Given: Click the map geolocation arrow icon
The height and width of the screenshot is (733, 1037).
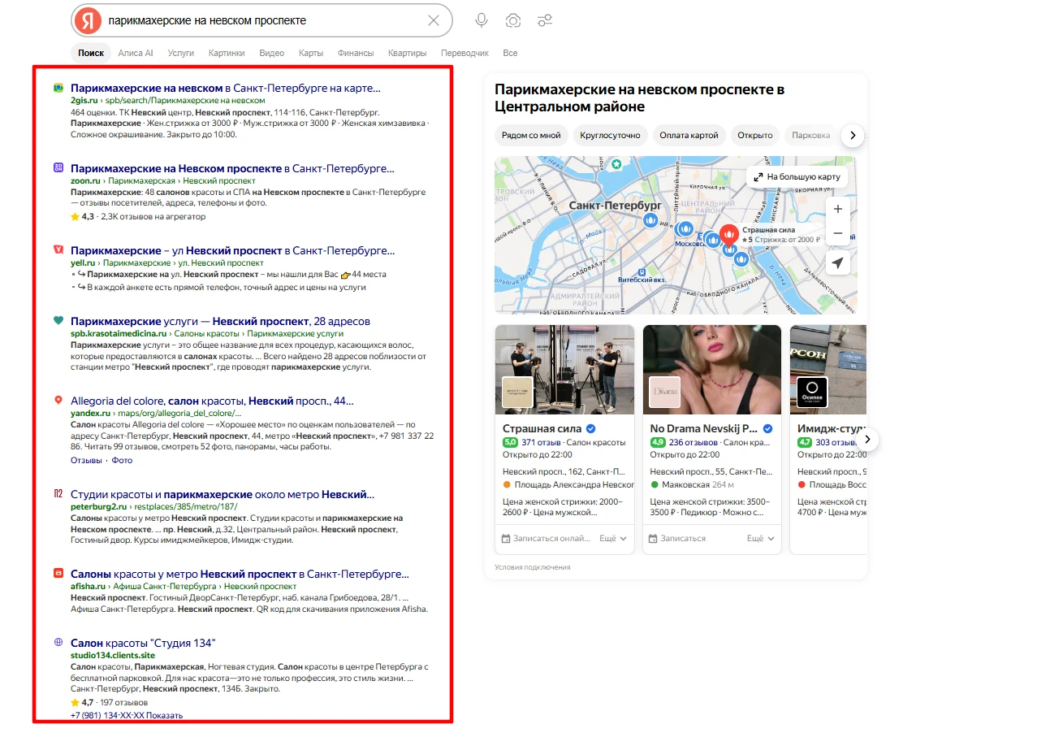Looking at the screenshot, I should click(x=838, y=262).
